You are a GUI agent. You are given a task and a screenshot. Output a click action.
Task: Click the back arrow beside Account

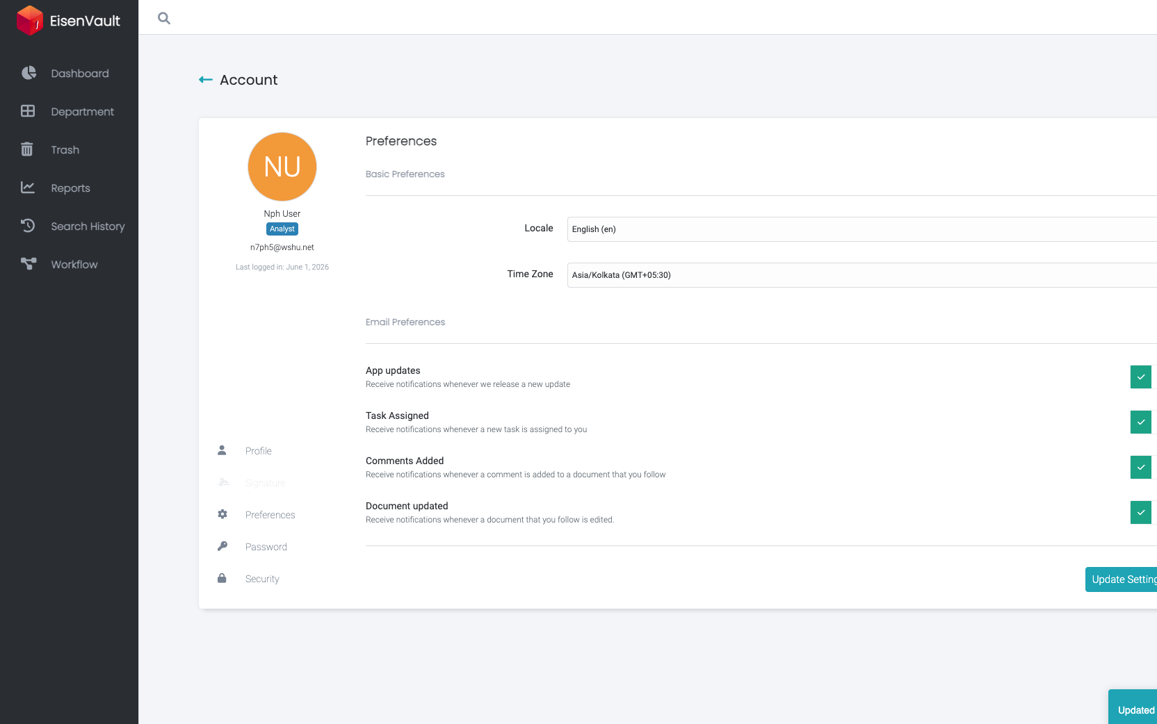[x=206, y=80]
